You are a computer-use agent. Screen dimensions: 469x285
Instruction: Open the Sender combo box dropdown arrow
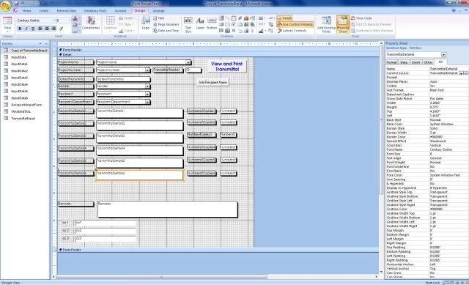pyautogui.click(x=147, y=86)
